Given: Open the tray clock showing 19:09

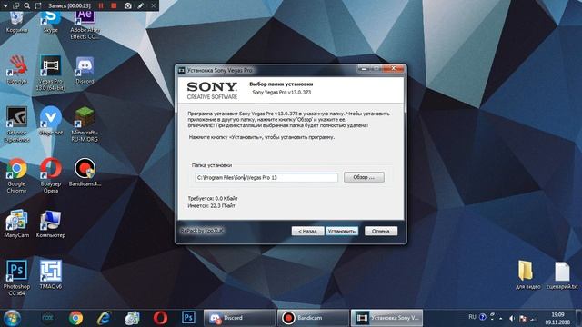Looking at the screenshot, I should [x=557, y=318].
